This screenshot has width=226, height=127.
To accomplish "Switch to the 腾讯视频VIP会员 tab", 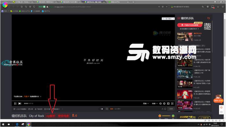I will click(x=70, y=2).
